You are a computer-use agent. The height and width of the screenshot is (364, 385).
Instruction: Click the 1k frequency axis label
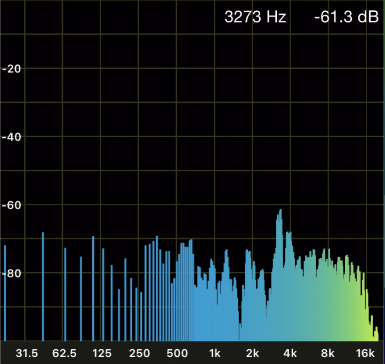215,353
